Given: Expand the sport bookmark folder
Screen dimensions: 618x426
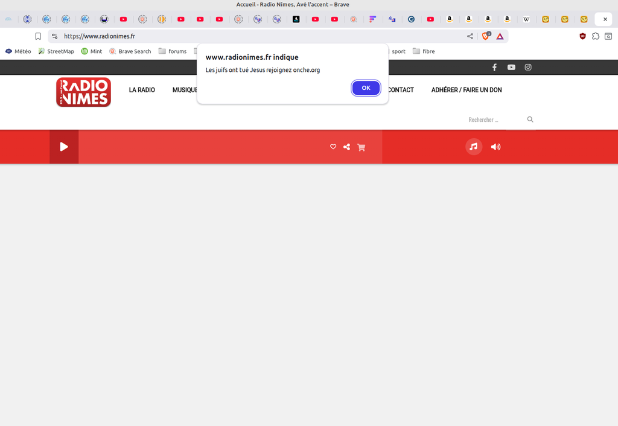Looking at the screenshot, I should [397, 51].
